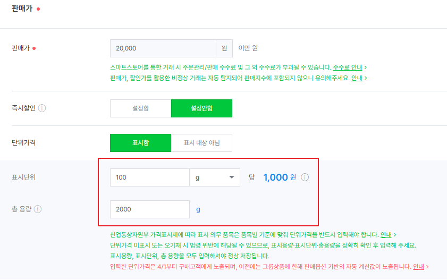This screenshot has height=280, width=447.
Task: Open 안내 link in the red 4/1 notice
Action: pyautogui.click(x=418, y=266)
